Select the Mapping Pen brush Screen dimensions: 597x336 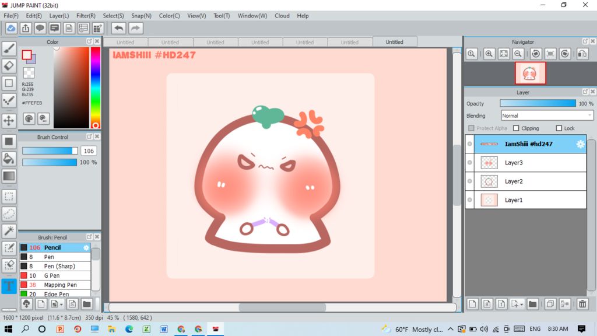55,285
